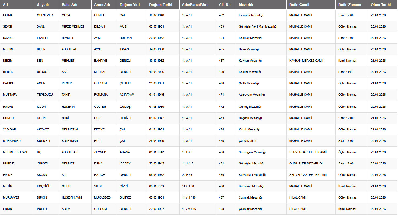Select the "Doğum Tarihi" column header
This screenshot has height=215, width=398.
(161, 5)
